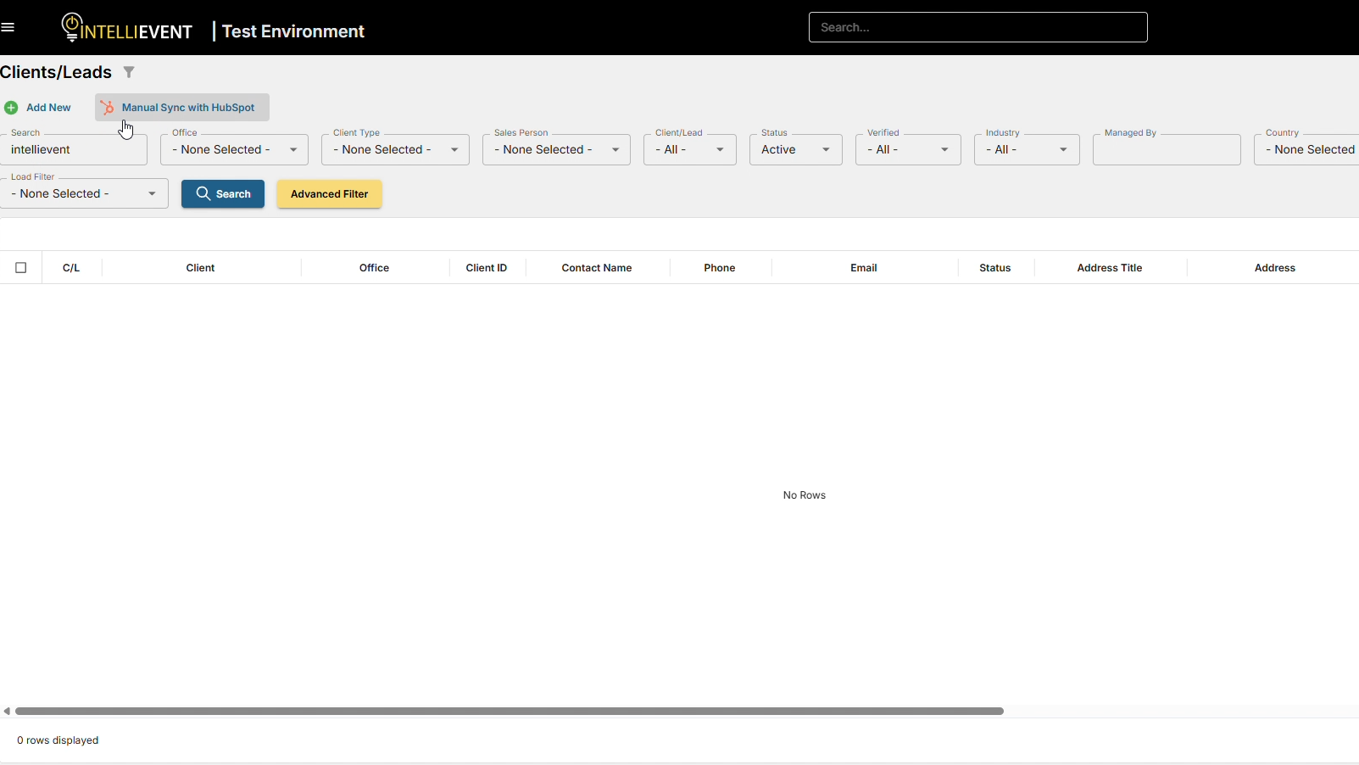Click the Add New link
The image size is (1359, 765).
tap(48, 108)
